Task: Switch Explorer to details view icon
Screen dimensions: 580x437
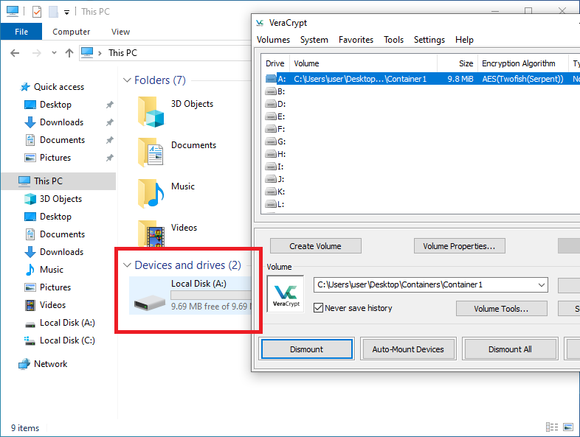Action: coord(552,427)
